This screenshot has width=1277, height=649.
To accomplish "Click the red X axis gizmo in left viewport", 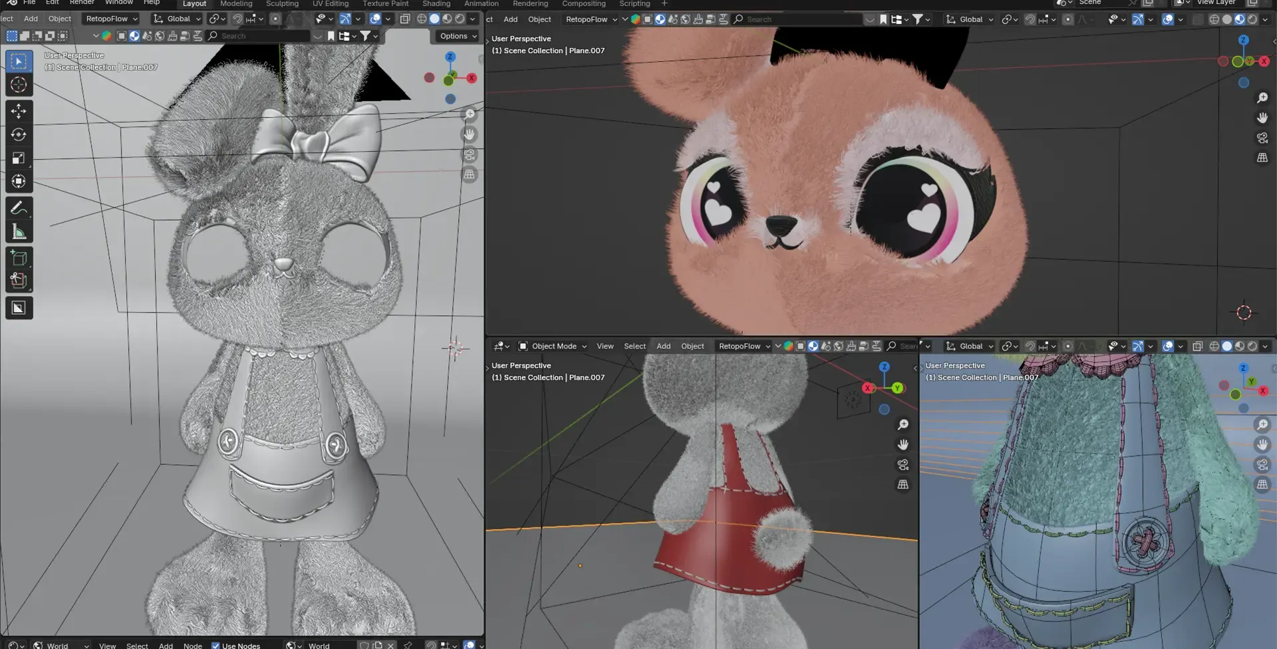I will tap(472, 78).
